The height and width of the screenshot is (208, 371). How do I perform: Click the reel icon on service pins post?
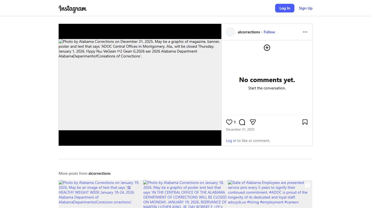point(307,185)
